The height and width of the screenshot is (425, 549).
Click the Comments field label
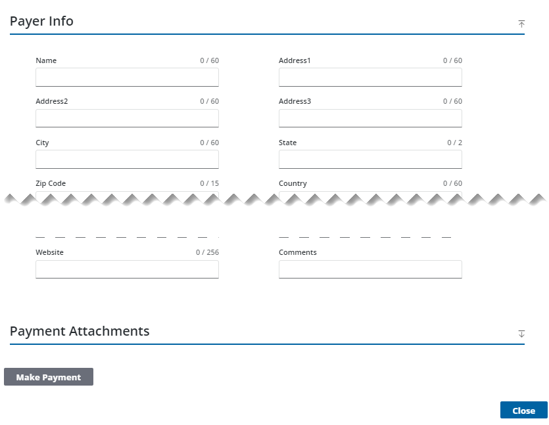coord(297,252)
